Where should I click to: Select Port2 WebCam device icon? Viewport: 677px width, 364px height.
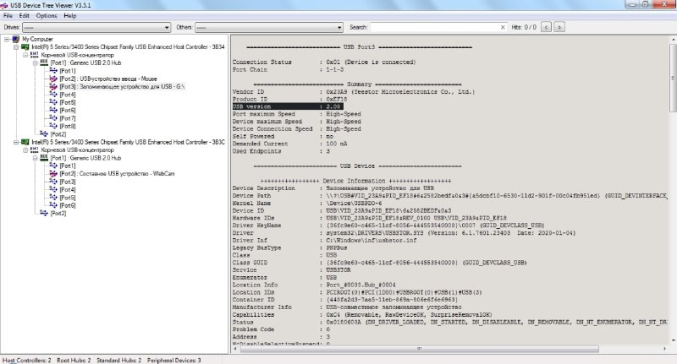tap(53, 174)
